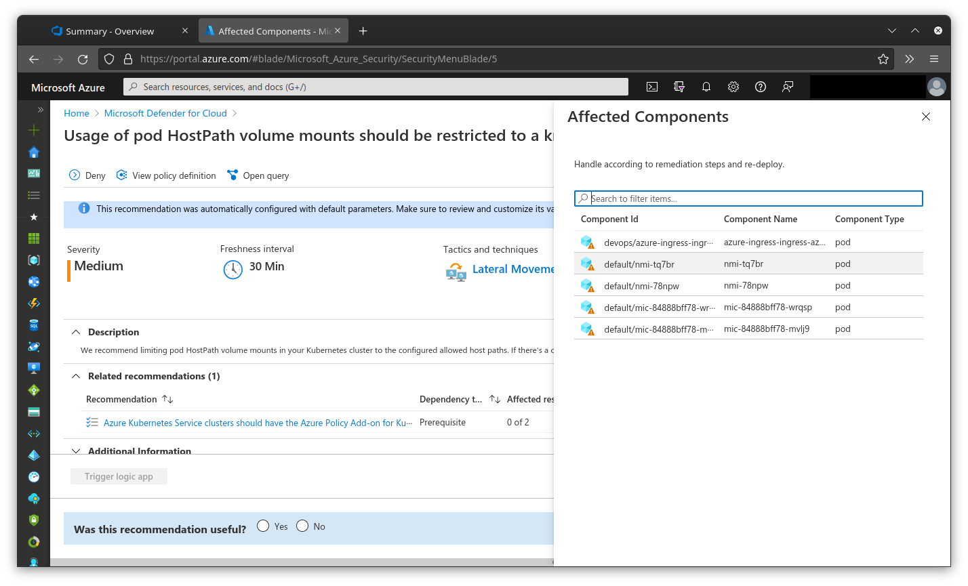The height and width of the screenshot is (586, 968).
Task: Collapse the Related recommendations section
Action: coord(75,375)
